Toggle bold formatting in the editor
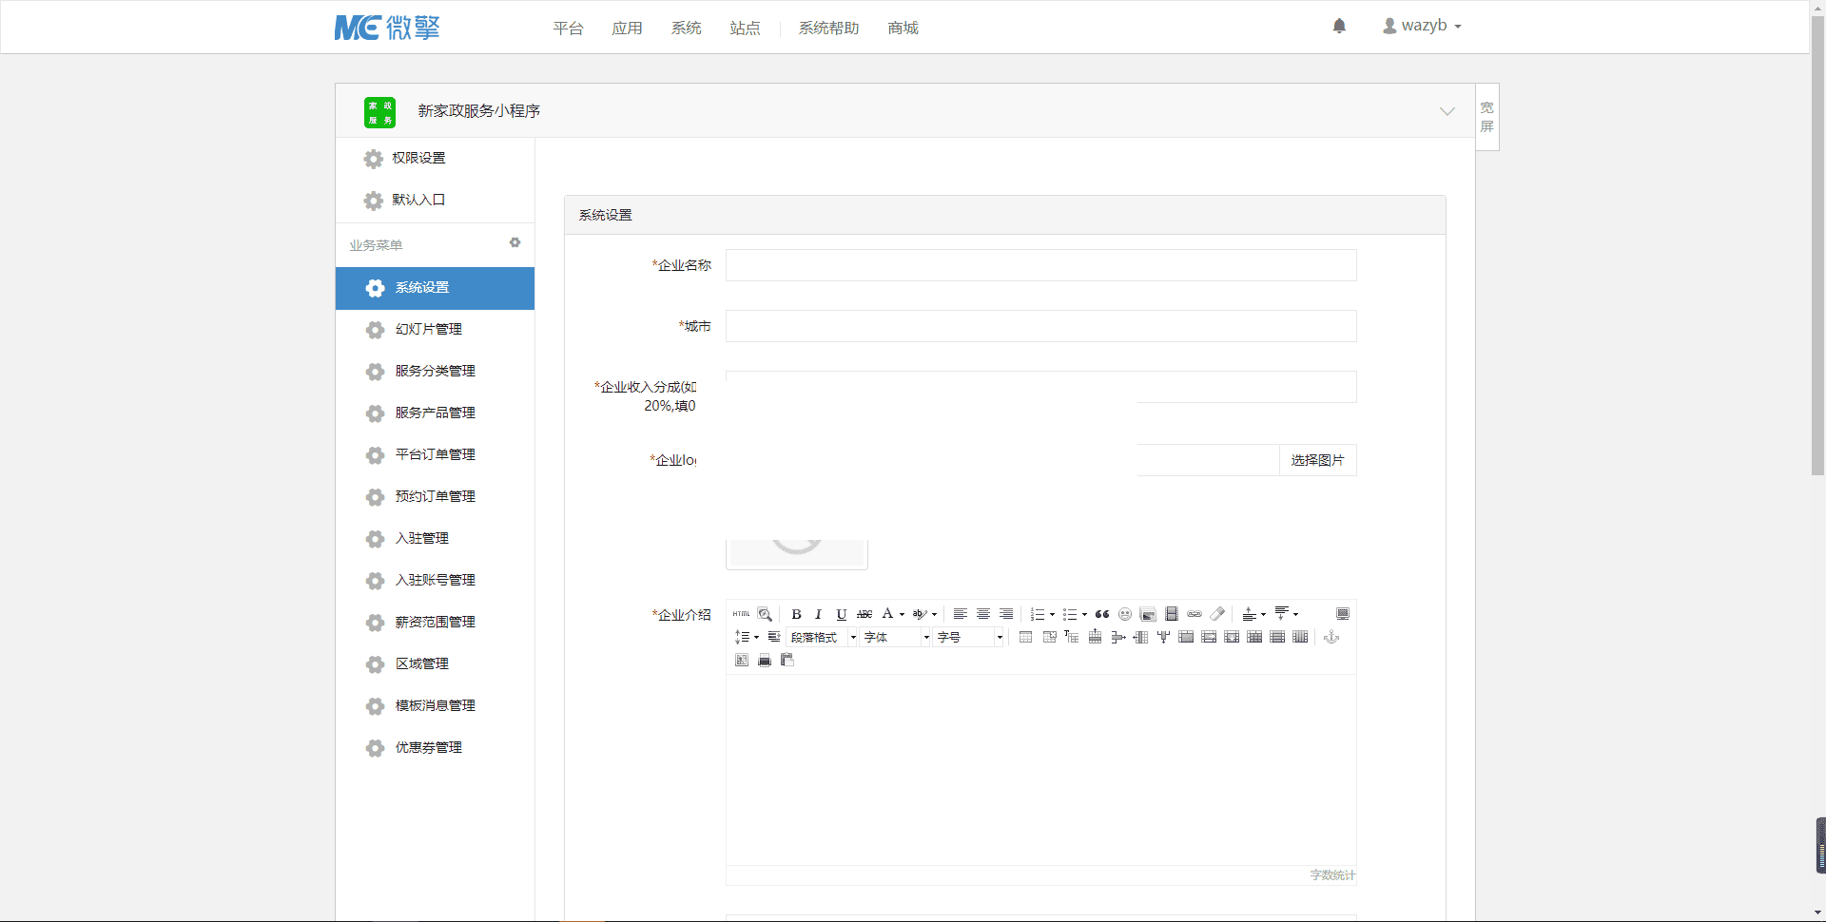This screenshot has height=922, width=1826. [x=796, y=614]
